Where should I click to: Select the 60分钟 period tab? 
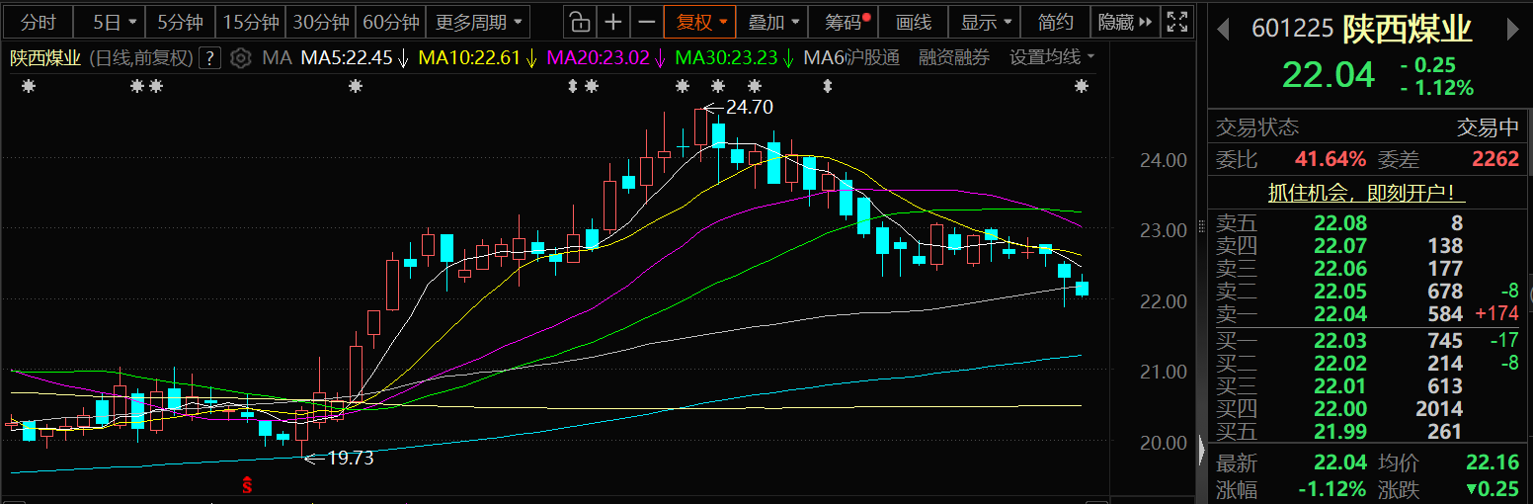390,22
